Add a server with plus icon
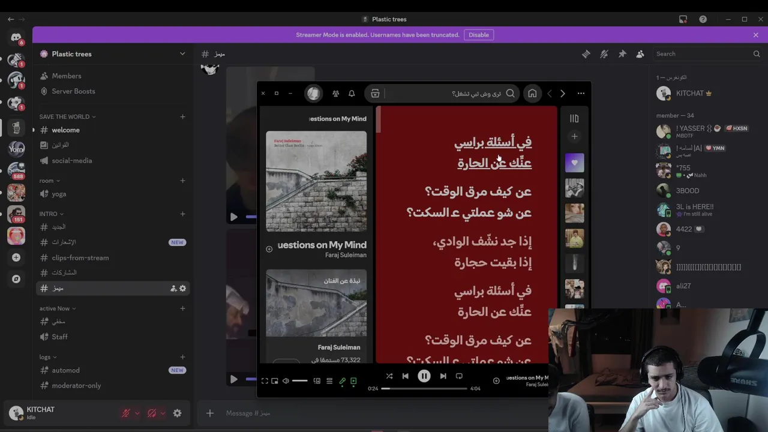768x432 pixels. (16, 257)
